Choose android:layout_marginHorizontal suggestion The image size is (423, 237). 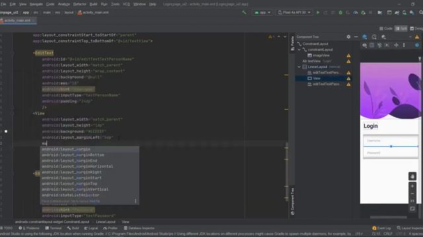tap(90, 167)
